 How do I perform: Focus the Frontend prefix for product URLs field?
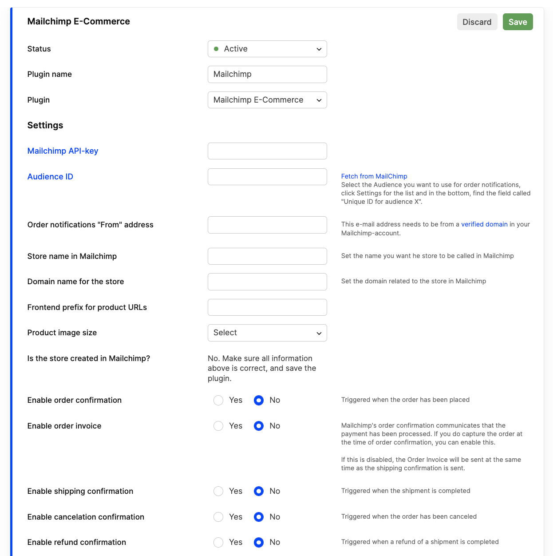click(x=267, y=307)
